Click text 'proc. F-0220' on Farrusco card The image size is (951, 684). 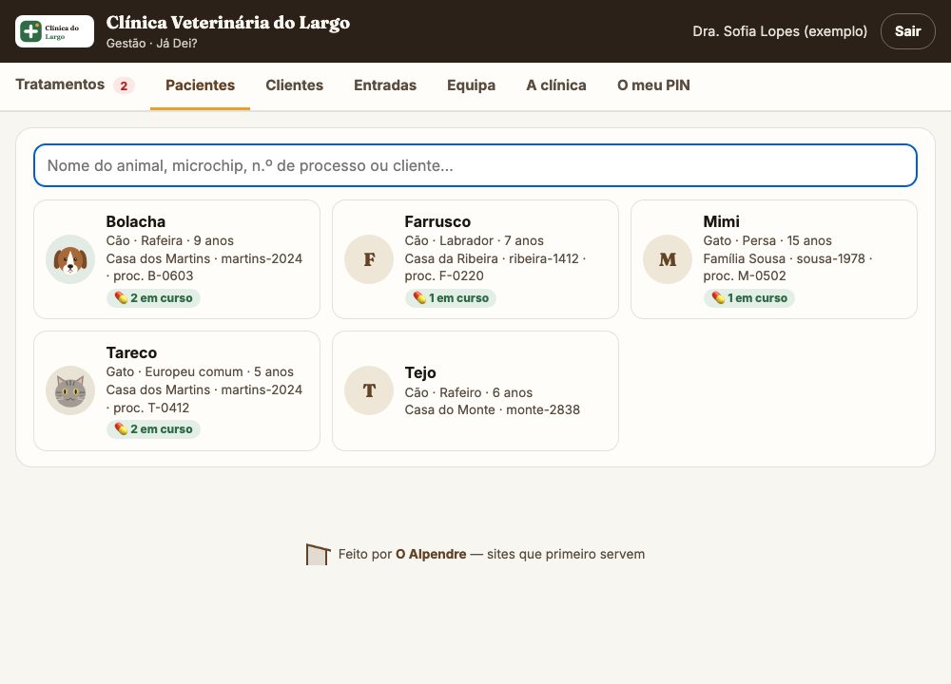coord(444,276)
